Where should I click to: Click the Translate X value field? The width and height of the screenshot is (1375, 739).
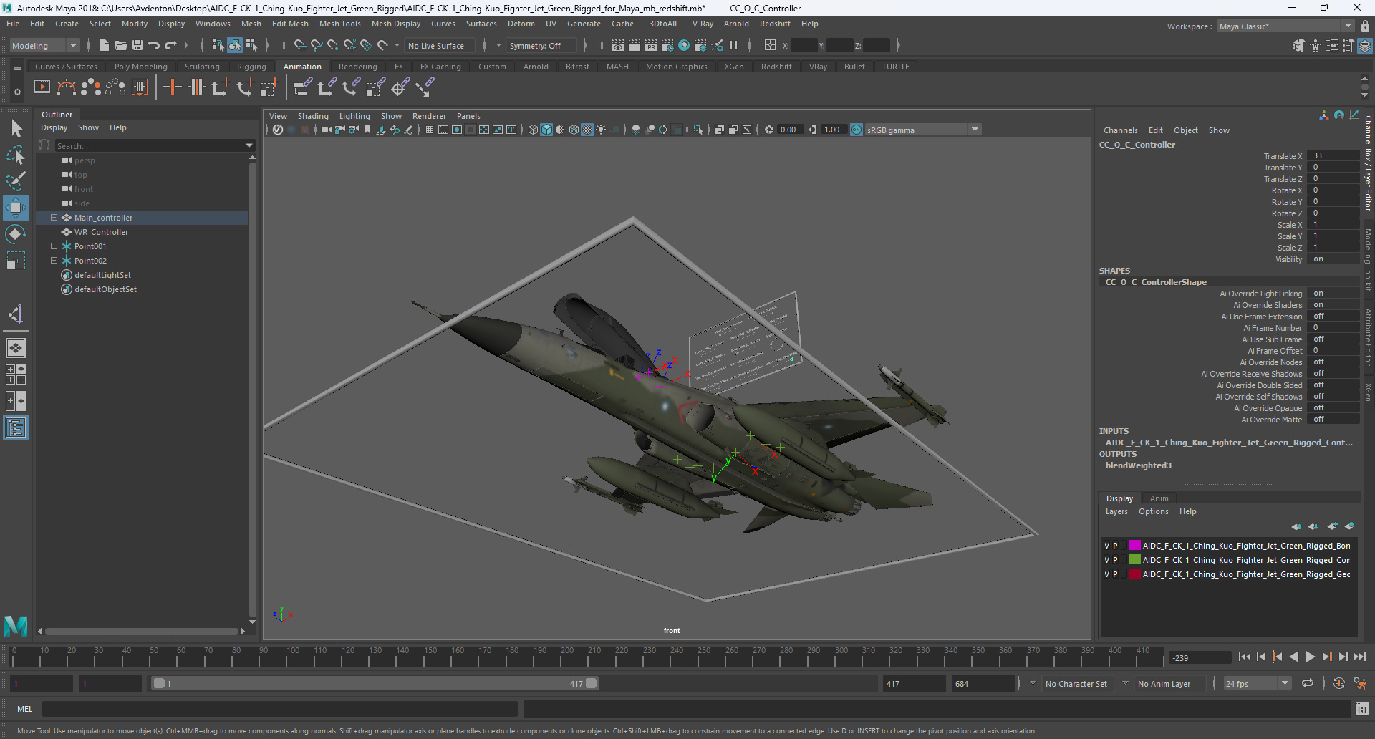pos(1333,156)
